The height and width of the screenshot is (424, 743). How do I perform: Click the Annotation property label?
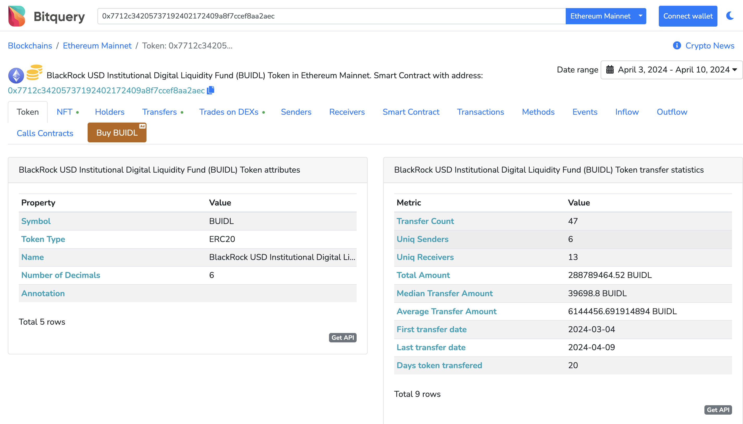click(x=43, y=294)
